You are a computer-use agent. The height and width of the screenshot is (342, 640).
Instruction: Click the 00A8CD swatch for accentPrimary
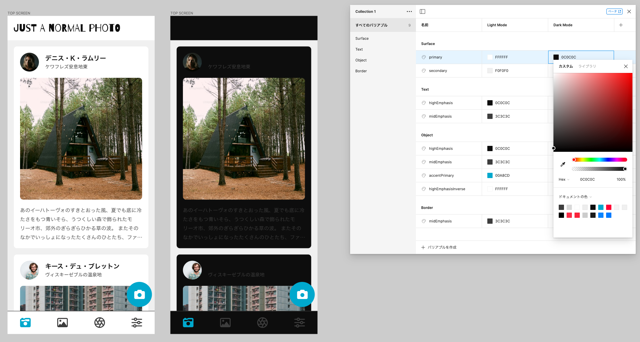(x=490, y=175)
